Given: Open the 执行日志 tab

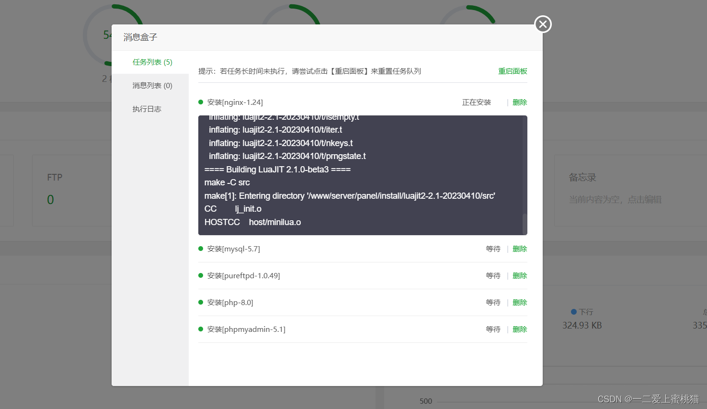Looking at the screenshot, I should point(147,109).
